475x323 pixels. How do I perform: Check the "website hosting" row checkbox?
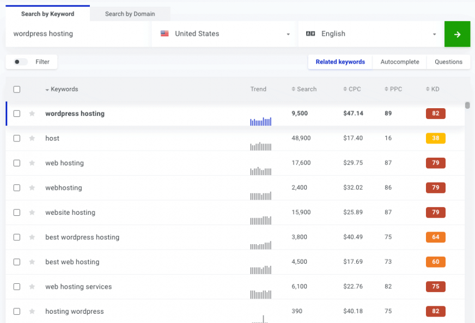16,212
